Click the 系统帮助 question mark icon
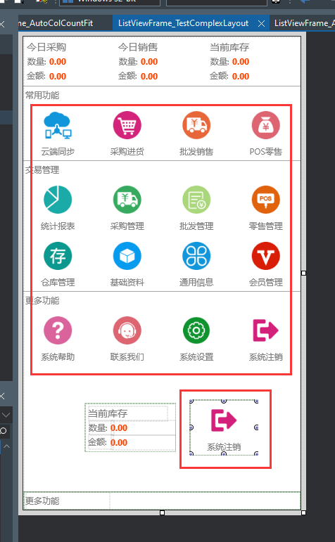335x542 pixels. click(58, 330)
